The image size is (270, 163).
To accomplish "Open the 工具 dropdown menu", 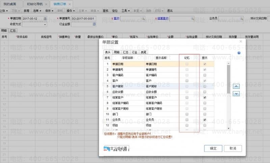I will pyautogui.click(x=126, y=11).
